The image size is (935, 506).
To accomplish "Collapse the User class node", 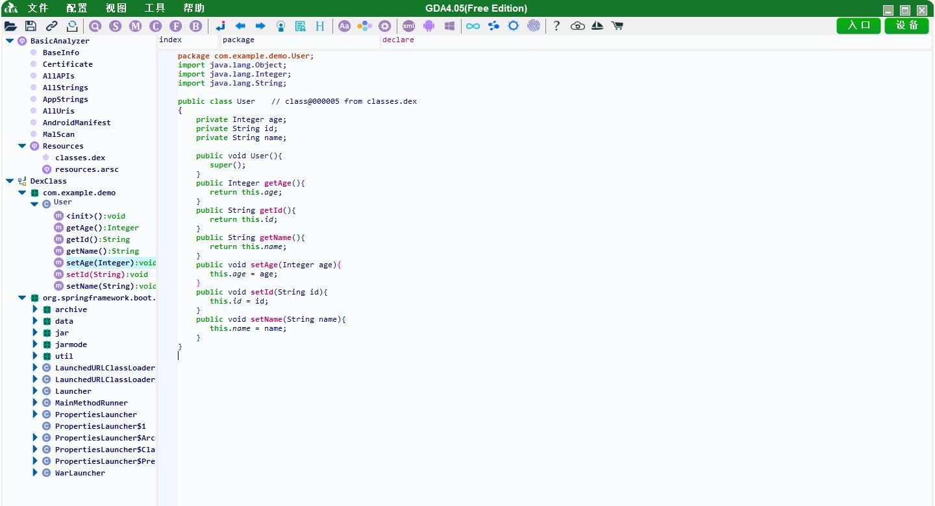I will click(34, 204).
